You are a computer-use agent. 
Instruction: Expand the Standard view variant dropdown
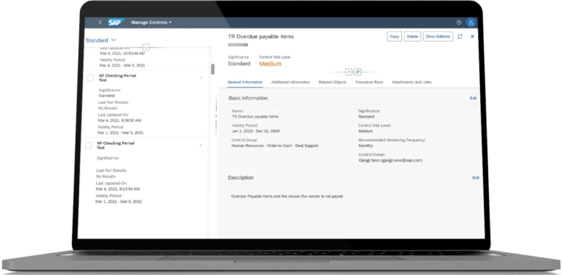pos(101,40)
